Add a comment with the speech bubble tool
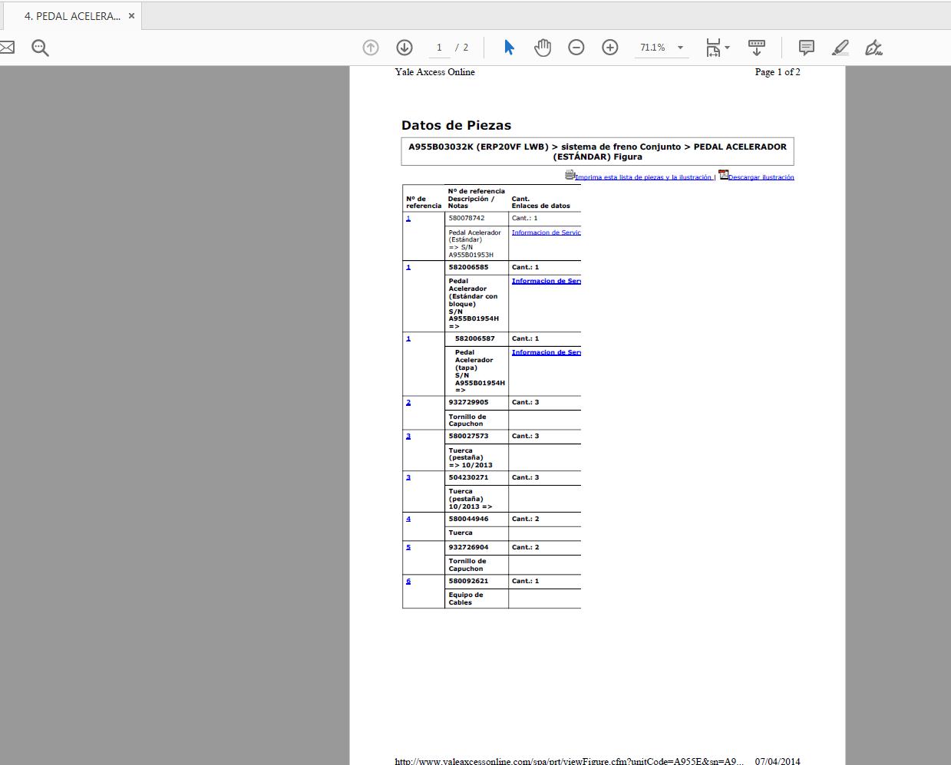 point(807,48)
